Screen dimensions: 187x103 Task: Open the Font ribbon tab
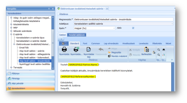click(85, 43)
